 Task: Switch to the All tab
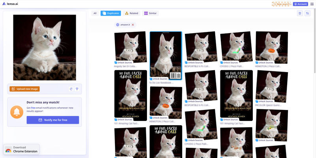click(95, 13)
